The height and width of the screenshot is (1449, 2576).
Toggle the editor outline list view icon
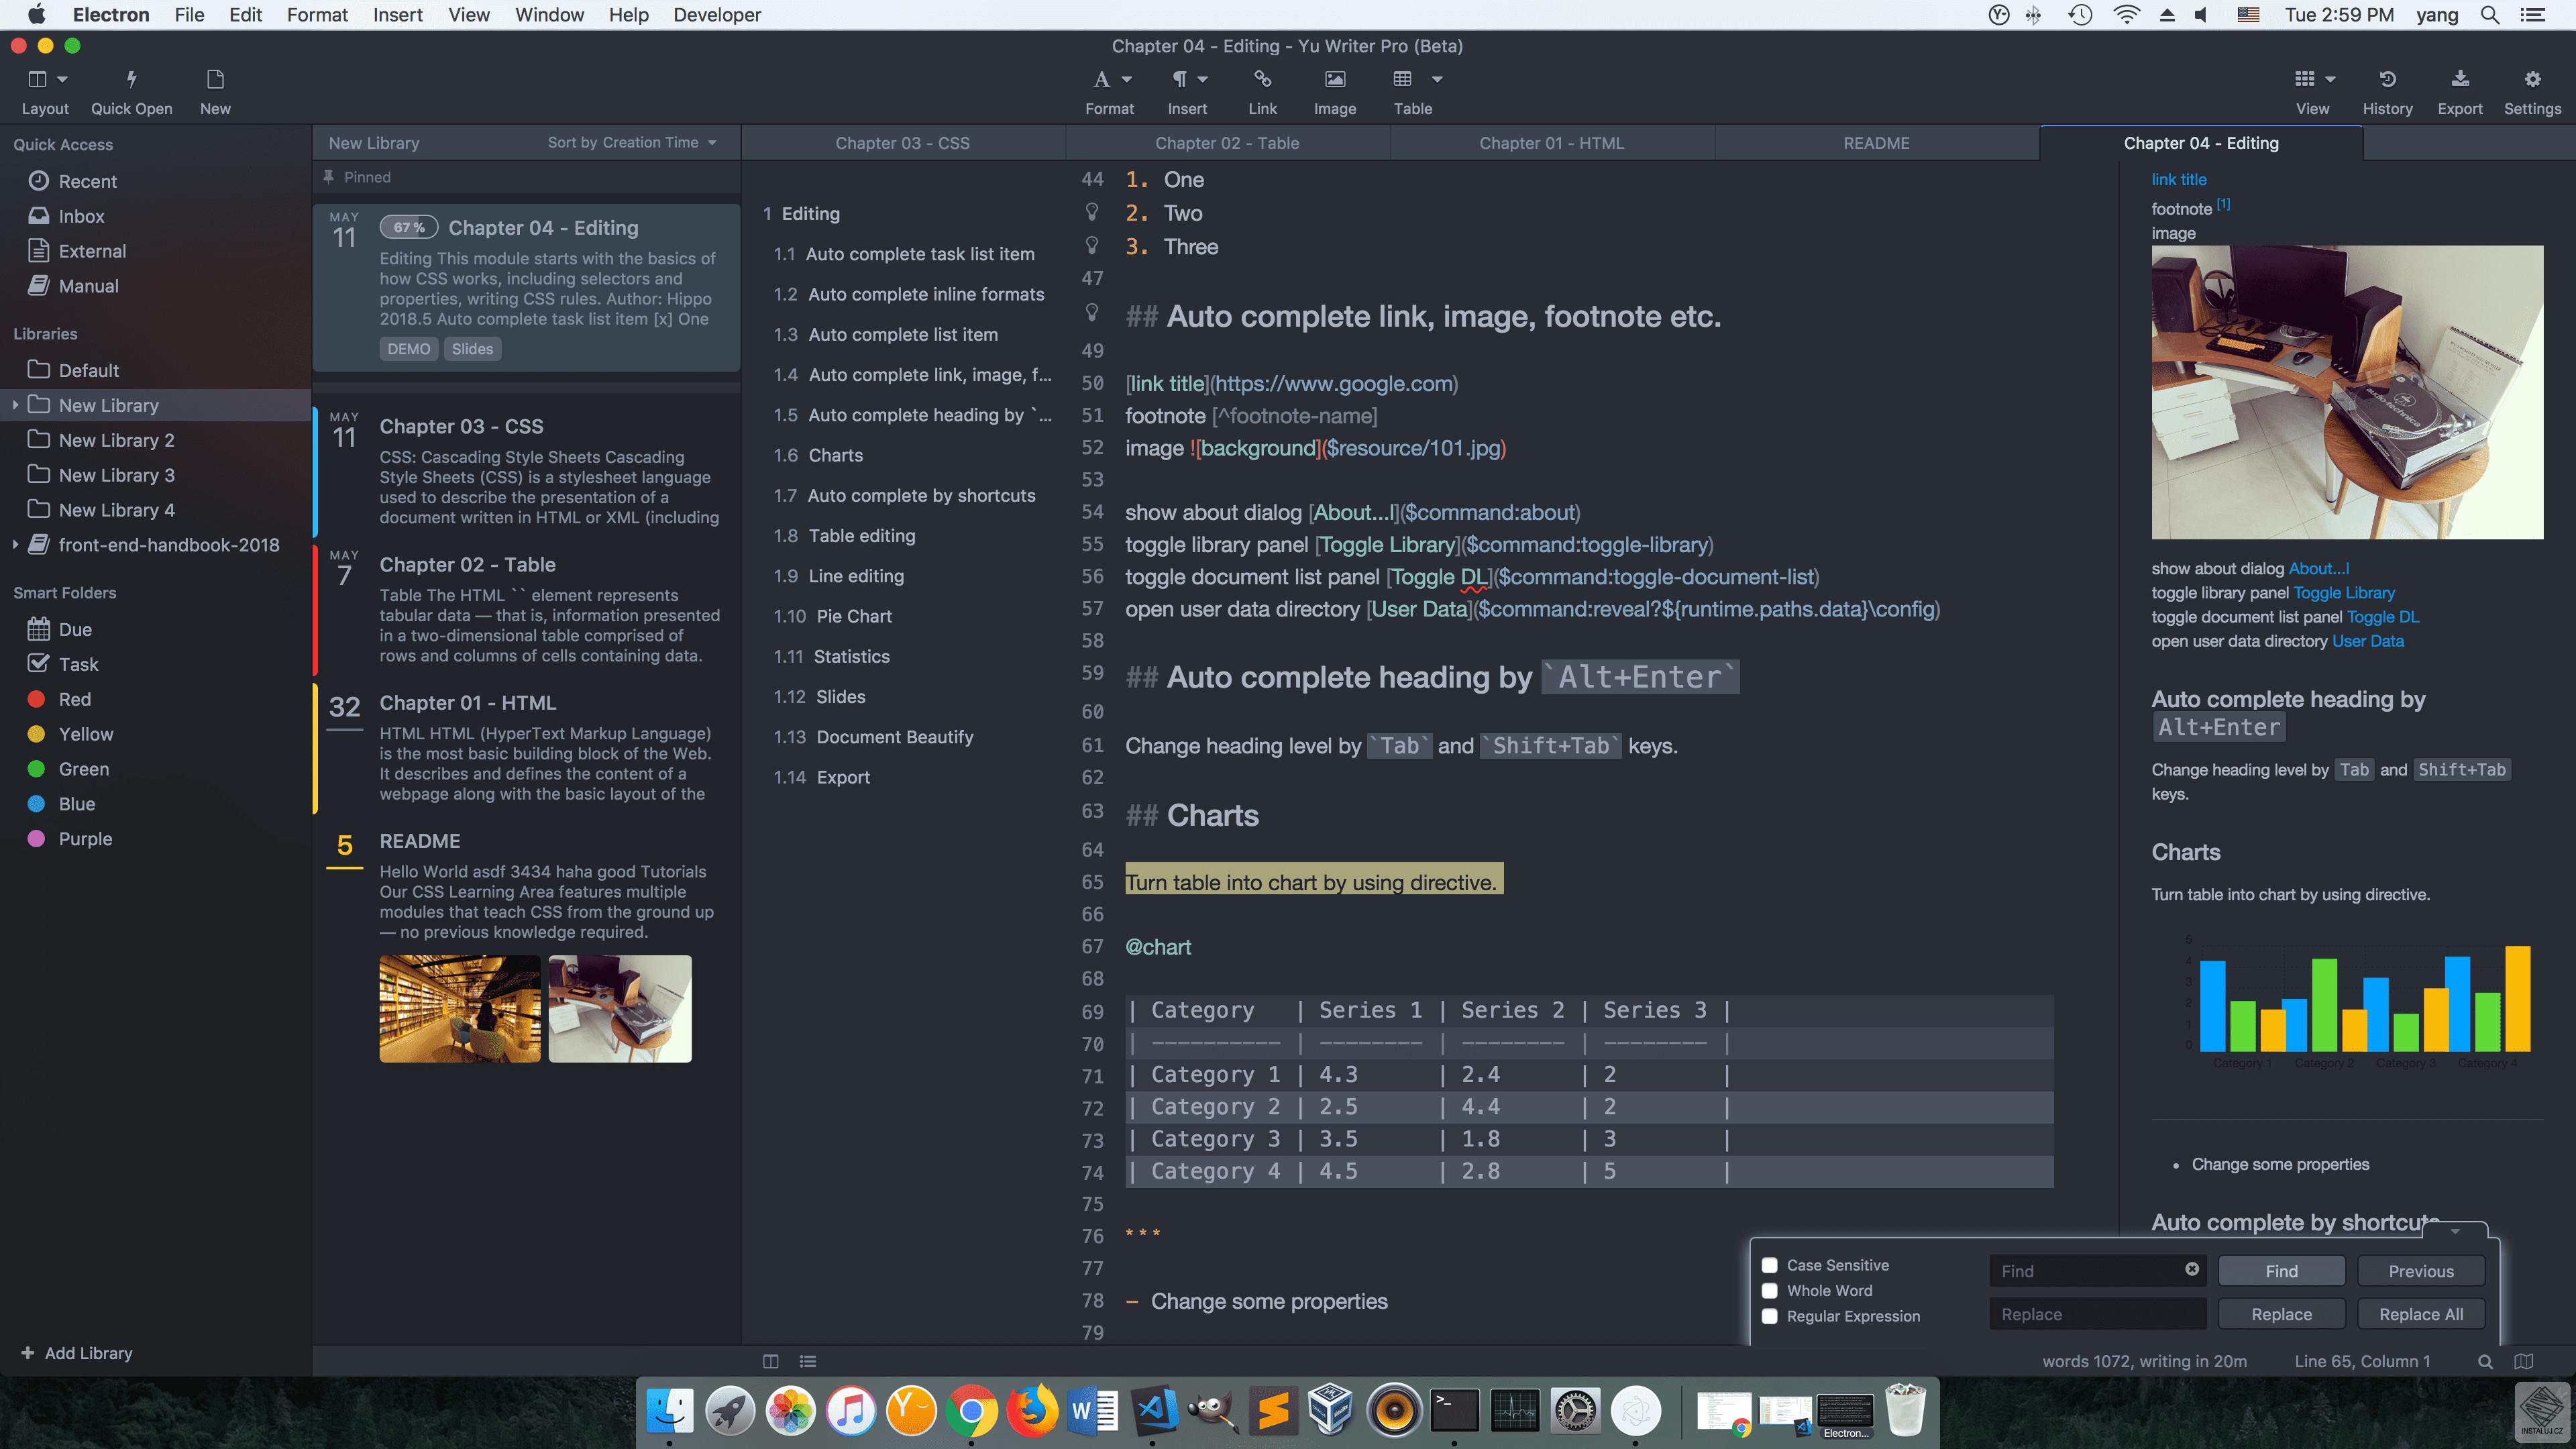tap(808, 1362)
